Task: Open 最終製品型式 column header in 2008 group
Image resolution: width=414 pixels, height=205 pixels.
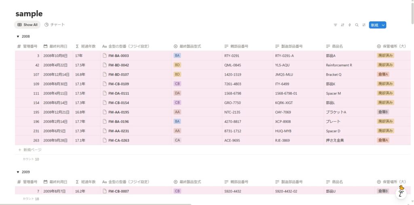Action: pos(197,46)
